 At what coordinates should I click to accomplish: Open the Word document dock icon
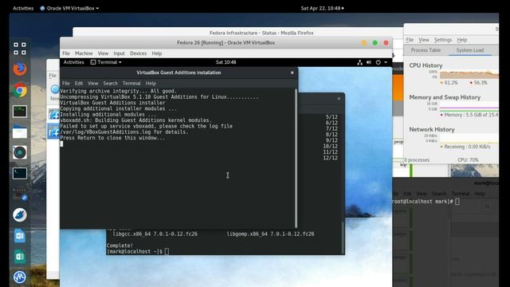(x=20, y=236)
